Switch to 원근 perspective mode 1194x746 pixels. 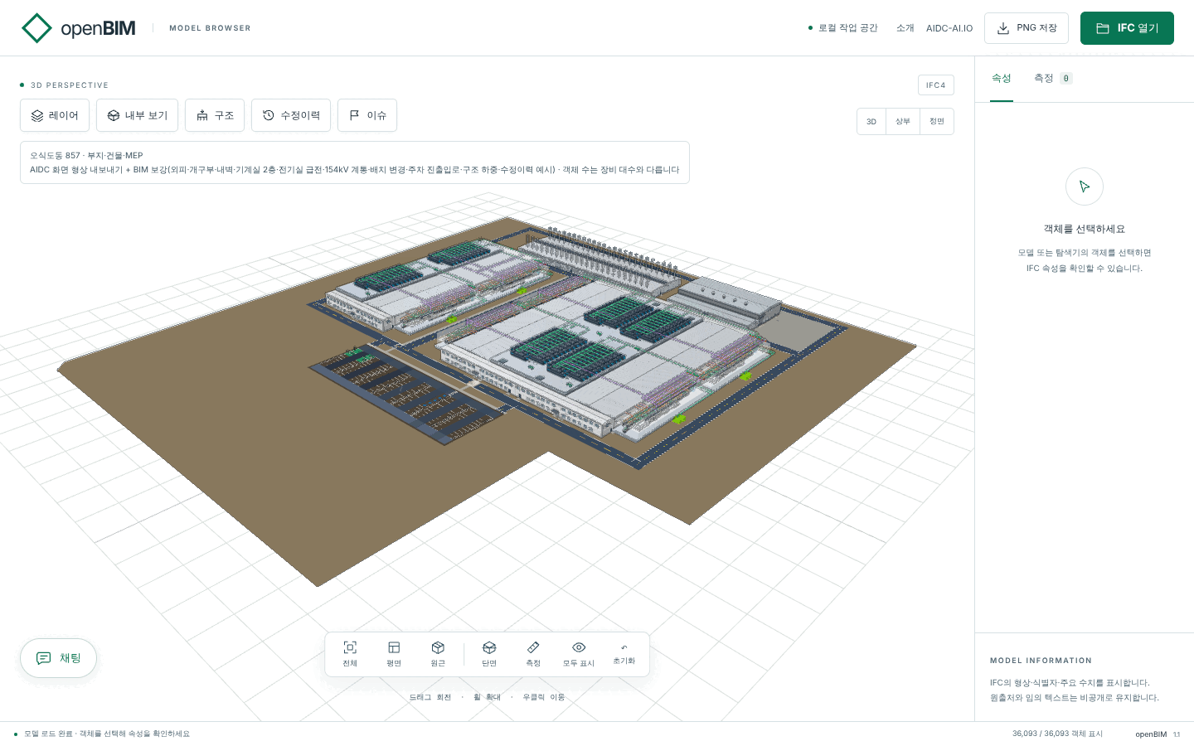pyautogui.click(x=438, y=654)
